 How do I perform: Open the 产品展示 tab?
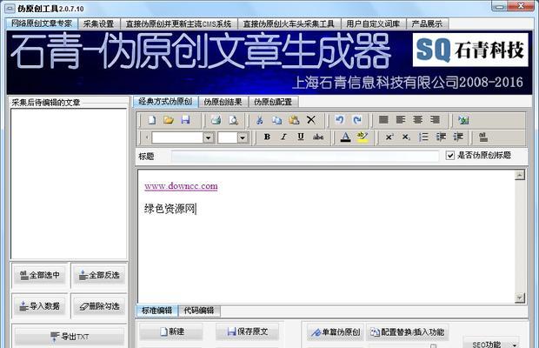(427, 23)
